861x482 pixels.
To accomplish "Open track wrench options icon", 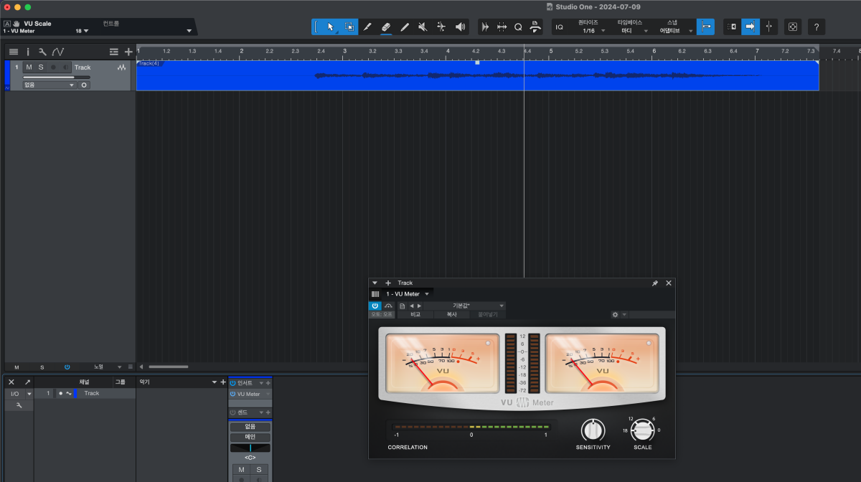I will click(x=42, y=52).
